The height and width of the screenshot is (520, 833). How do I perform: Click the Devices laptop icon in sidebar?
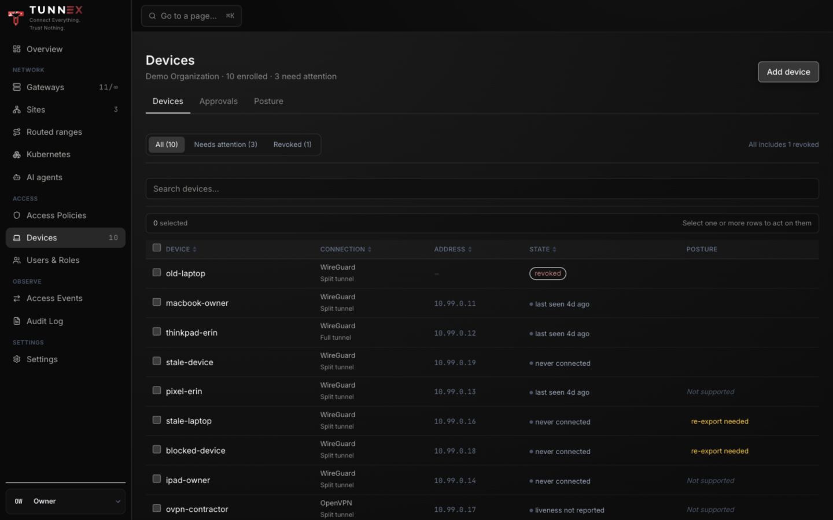tap(17, 237)
